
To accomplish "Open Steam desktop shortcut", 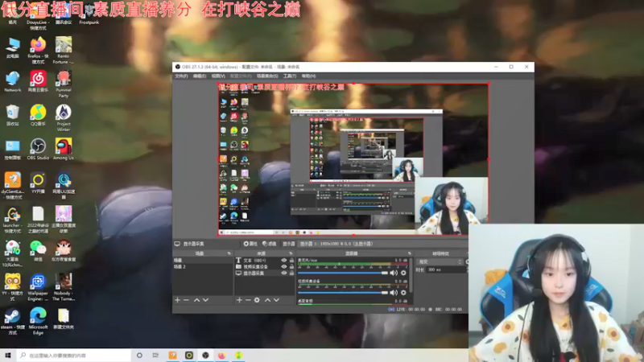I will [12, 322].
